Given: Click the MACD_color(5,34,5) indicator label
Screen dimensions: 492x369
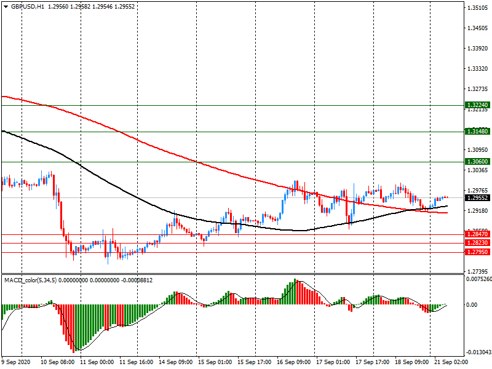Looking at the screenshot, I should tap(30, 280).
